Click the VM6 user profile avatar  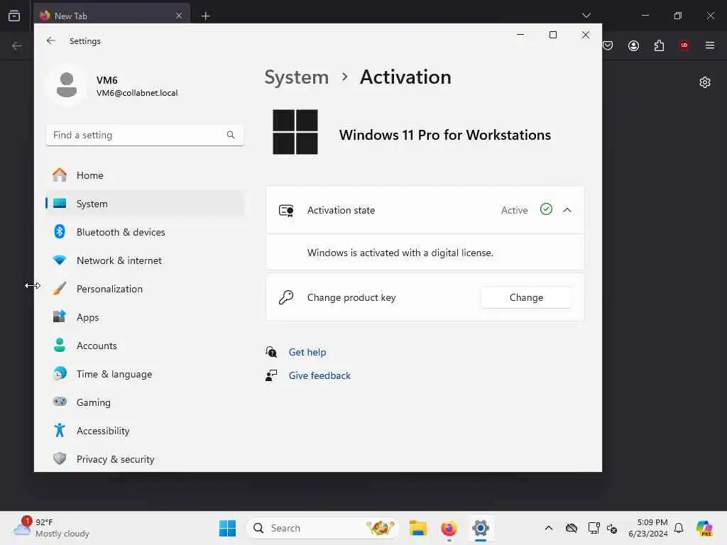(x=66, y=85)
